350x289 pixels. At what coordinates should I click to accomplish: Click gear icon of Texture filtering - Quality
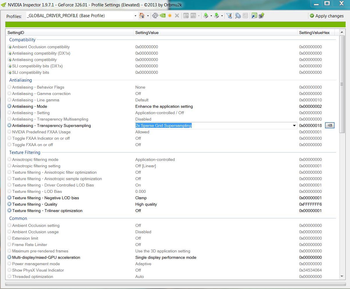click(x=9, y=204)
